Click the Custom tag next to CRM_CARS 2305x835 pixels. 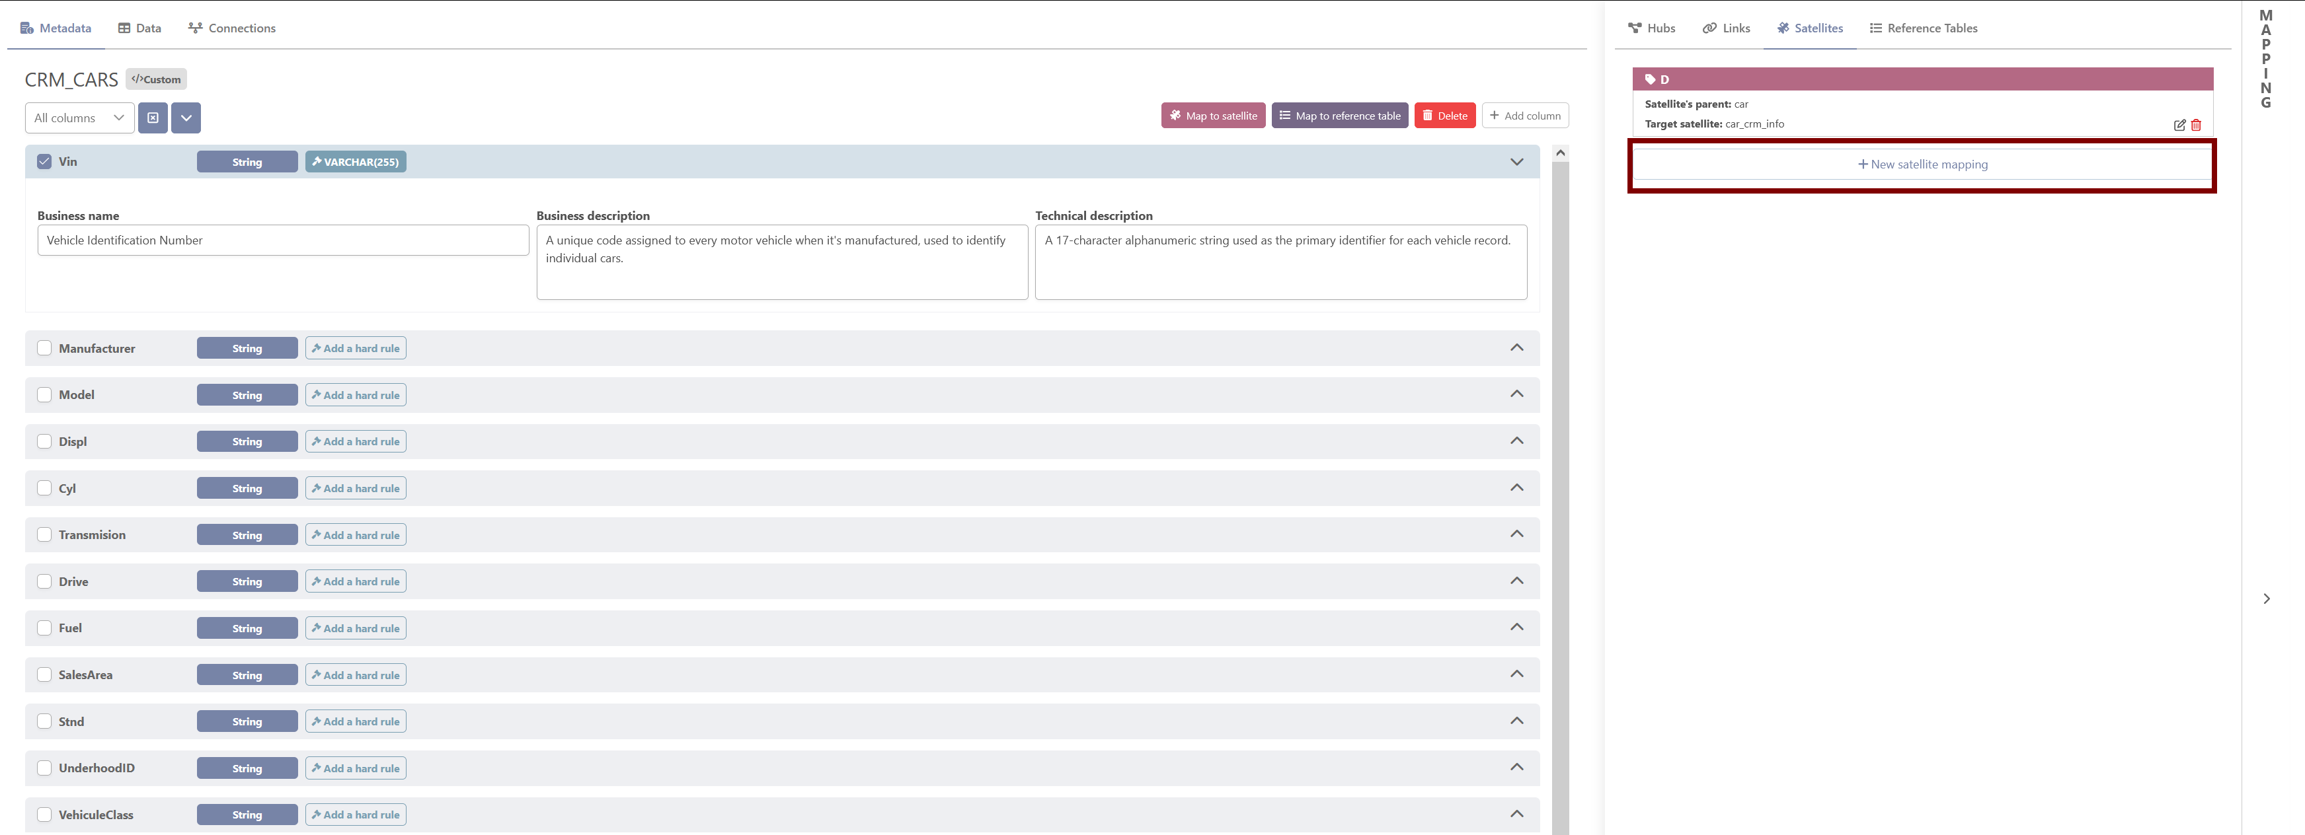[156, 79]
